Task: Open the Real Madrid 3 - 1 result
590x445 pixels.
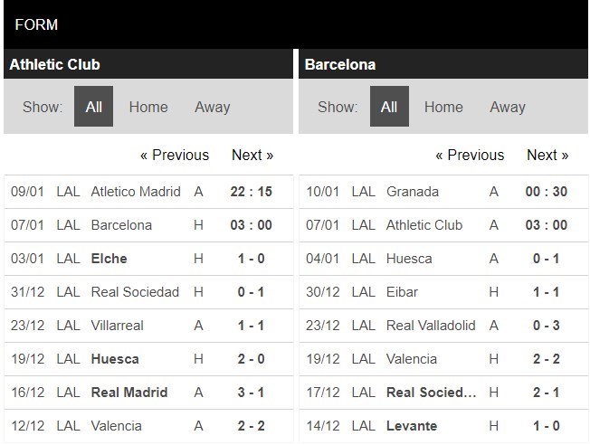Action: point(148,393)
